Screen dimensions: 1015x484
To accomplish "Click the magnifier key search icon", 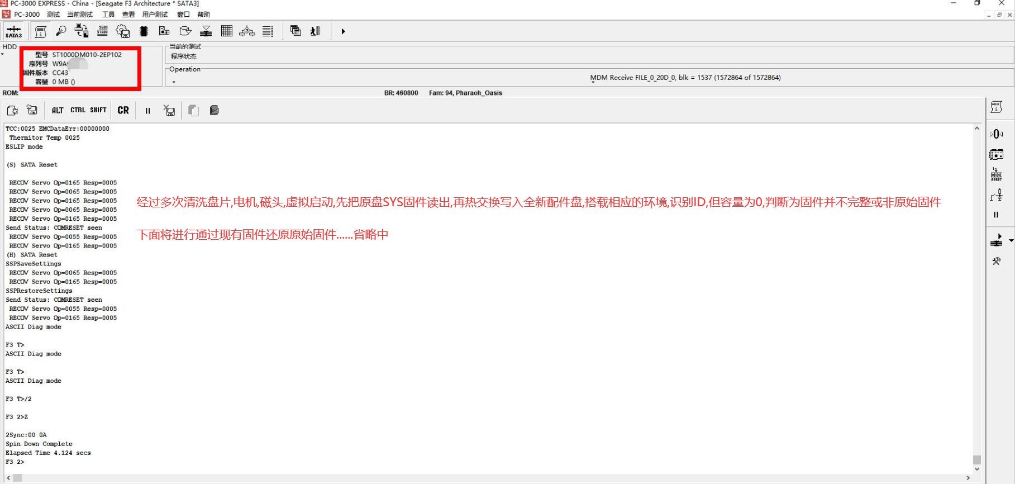I will pyautogui.click(x=61, y=31).
